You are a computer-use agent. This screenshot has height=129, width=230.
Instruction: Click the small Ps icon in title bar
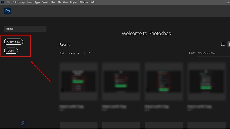[3, 2]
